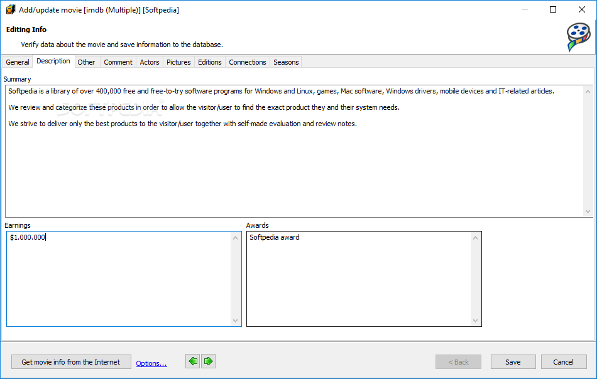This screenshot has height=379, width=597.
Task: Click the '$1.000.000' earnings value
Action: click(28, 237)
